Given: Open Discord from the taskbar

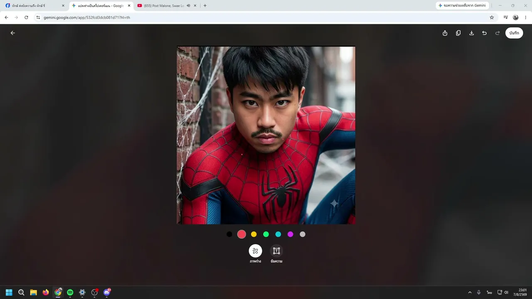Looking at the screenshot, I should pos(107,292).
